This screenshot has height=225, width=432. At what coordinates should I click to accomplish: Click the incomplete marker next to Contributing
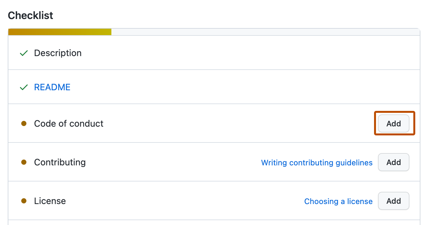pos(24,162)
